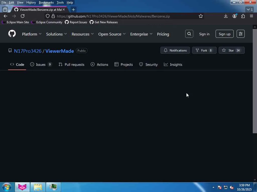
Task: Show hidden system tray icons arrow
Action: point(213,187)
